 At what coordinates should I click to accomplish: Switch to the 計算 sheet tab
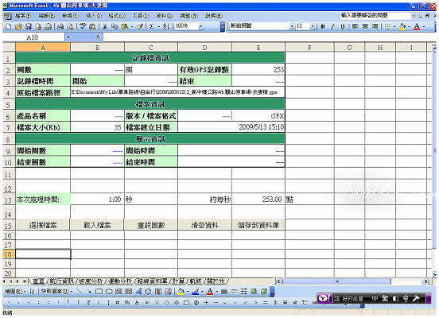coord(178,281)
